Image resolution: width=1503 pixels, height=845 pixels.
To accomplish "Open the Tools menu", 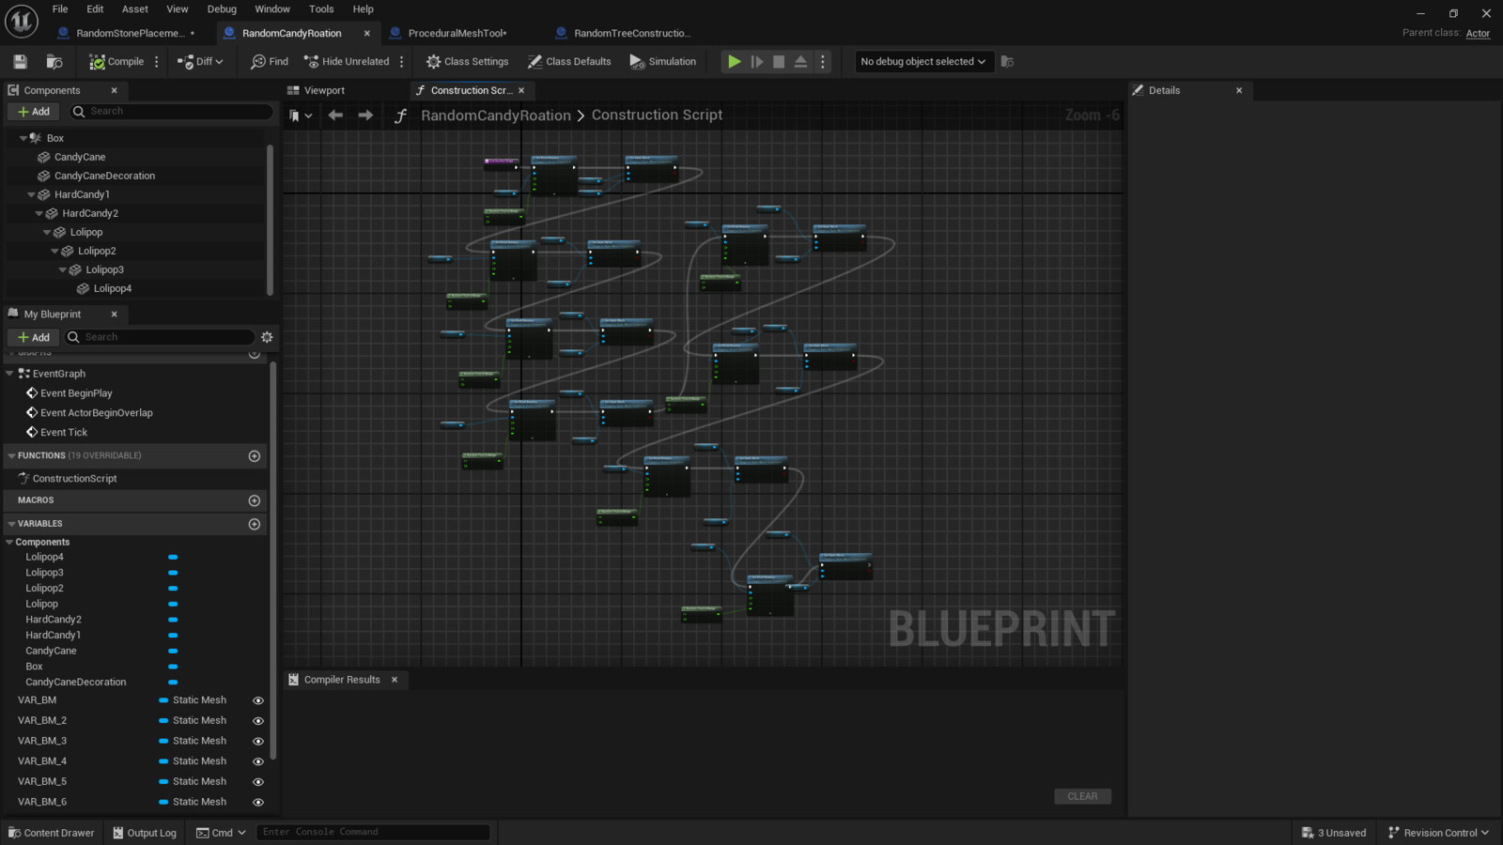I will tap(321, 9).
